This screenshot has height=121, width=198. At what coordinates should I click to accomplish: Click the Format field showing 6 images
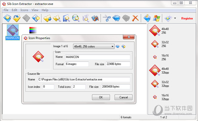click(77, 64)
